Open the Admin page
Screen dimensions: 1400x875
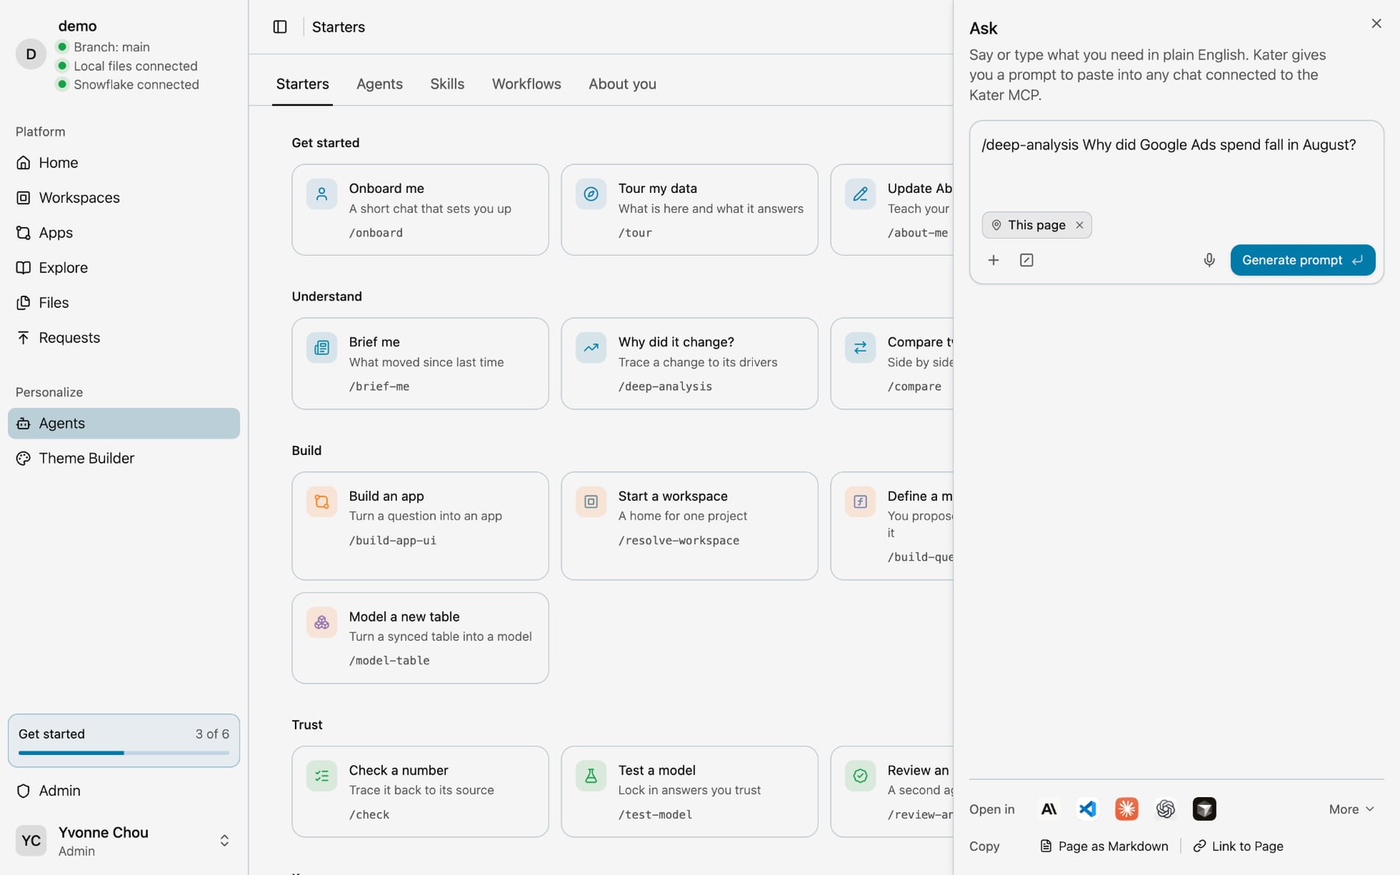pos(124,790)
